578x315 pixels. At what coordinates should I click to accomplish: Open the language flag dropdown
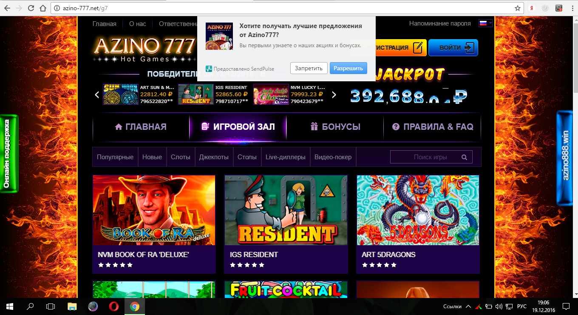click(x=485, y=23)
